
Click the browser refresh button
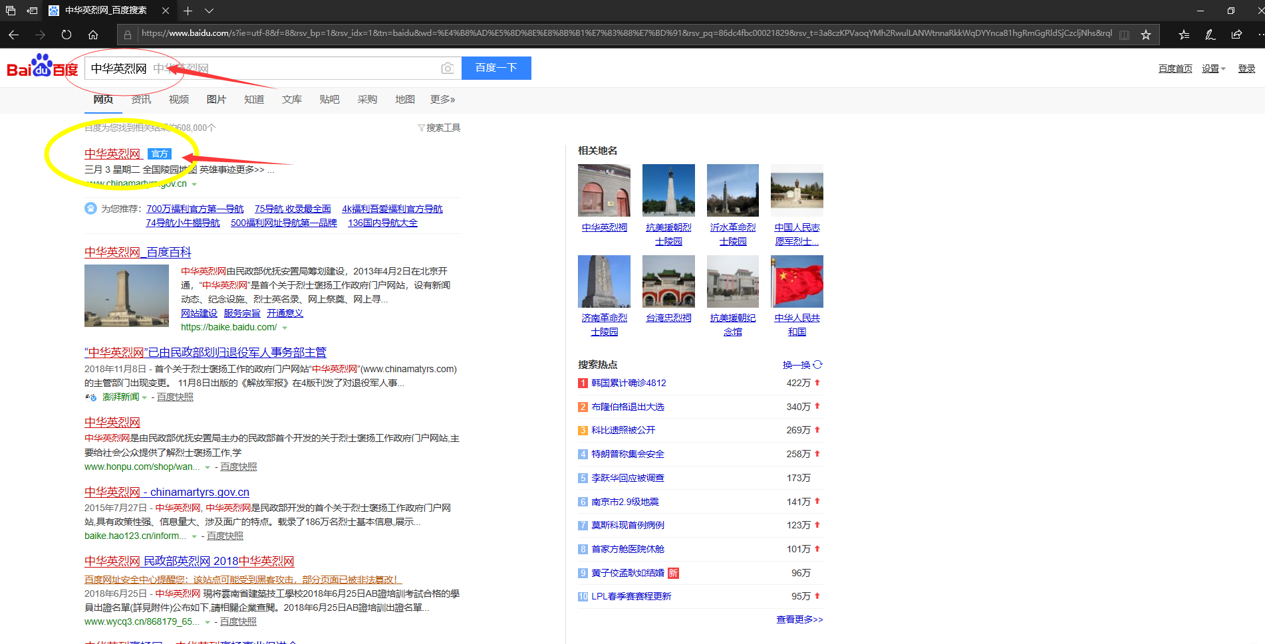(x=67, y=35)
